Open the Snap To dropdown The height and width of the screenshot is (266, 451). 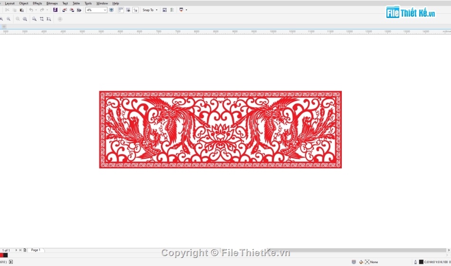(150, 10)
